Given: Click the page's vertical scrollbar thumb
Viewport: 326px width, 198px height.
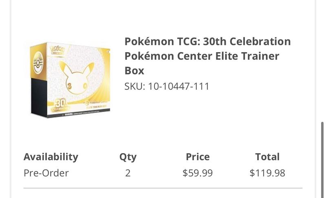Looking at the screenshot, I should pyautogui.click(x=322, y=160).
